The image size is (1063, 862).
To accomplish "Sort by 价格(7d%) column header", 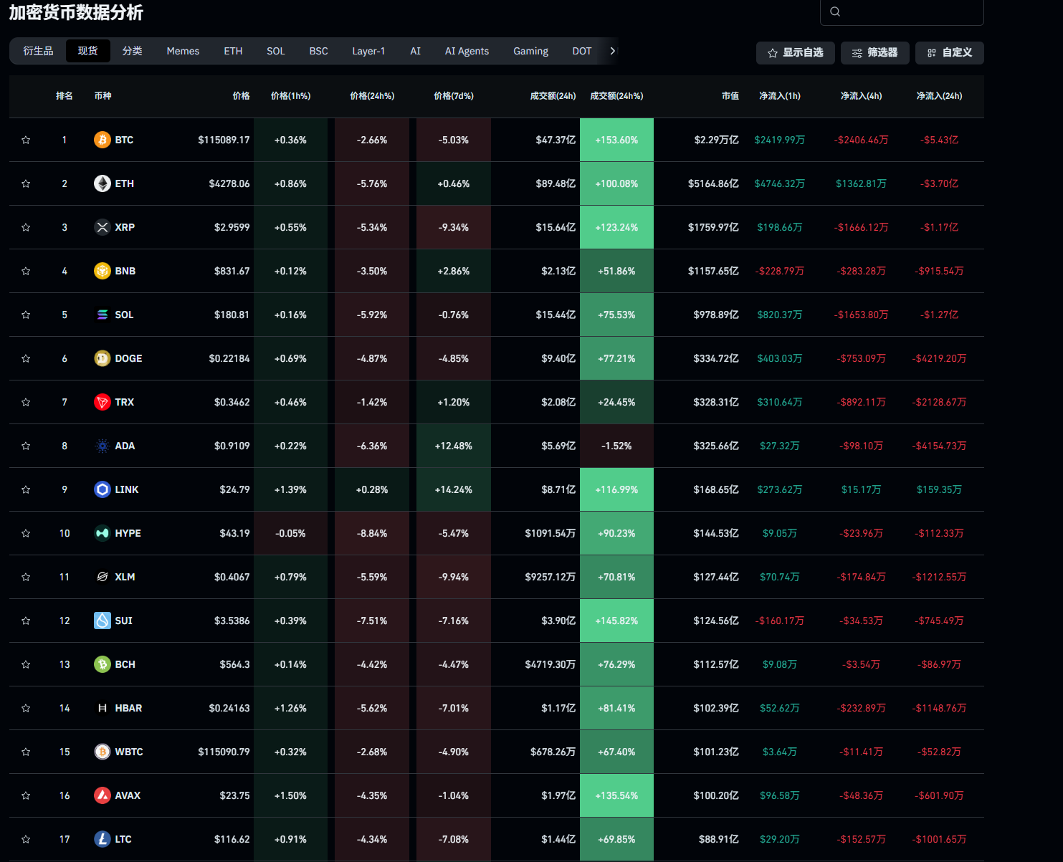I will point(454,96).
